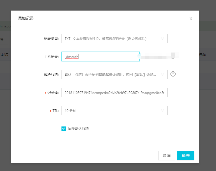Uncheck the 同步默认线路 checkbox
The width and height of the screenshot is (216, 171).
[x=64, y=129]
